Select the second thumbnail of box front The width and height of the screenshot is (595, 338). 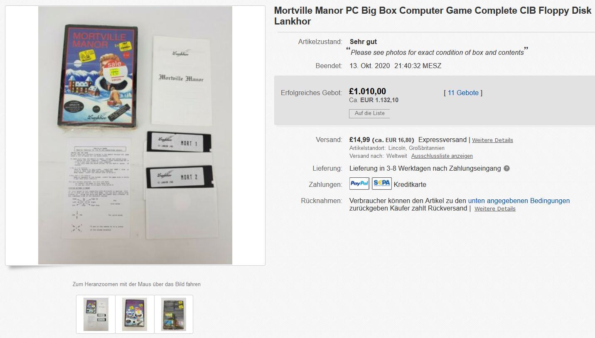tap(135, 314)
